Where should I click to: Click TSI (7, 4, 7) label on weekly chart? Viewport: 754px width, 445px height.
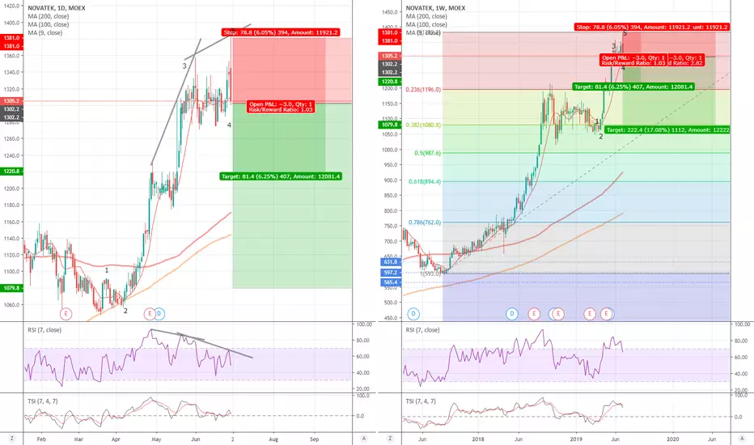click(x=421, y=401)
